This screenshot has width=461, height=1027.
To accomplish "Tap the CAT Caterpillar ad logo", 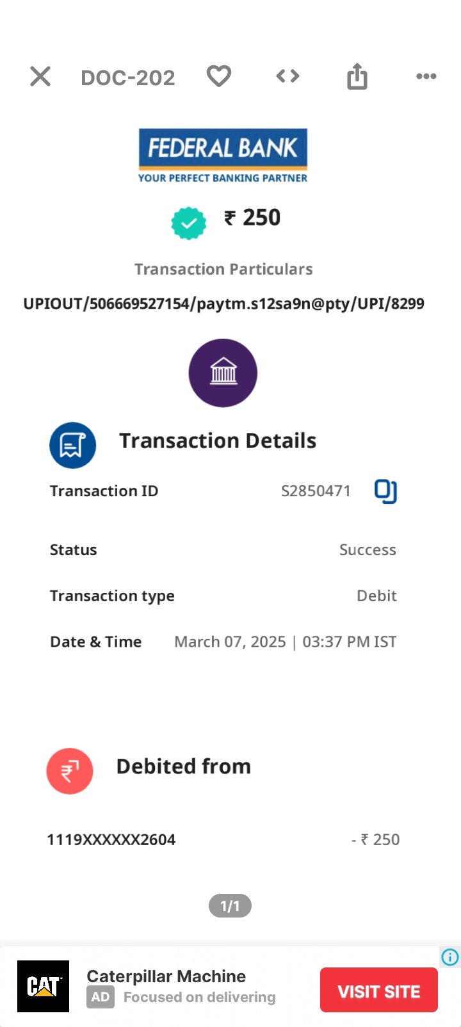I will pyautogui.click(x=43, y=986).
